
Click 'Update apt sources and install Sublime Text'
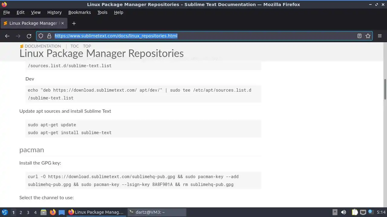65,111
